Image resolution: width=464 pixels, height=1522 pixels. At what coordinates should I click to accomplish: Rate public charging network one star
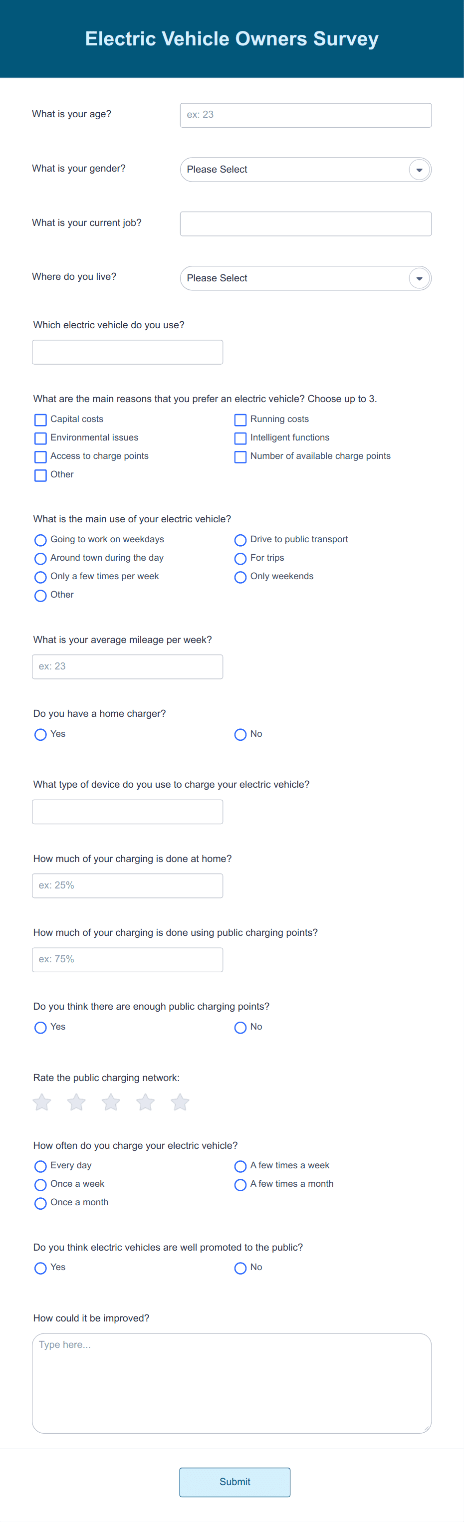pos(42,1102)
